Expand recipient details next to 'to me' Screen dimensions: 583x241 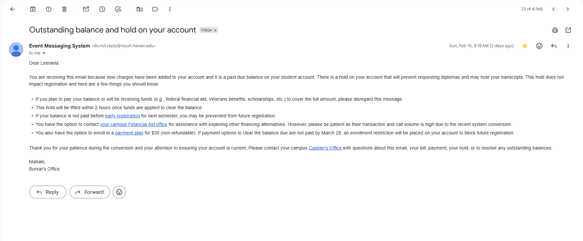tap(44, 53)
